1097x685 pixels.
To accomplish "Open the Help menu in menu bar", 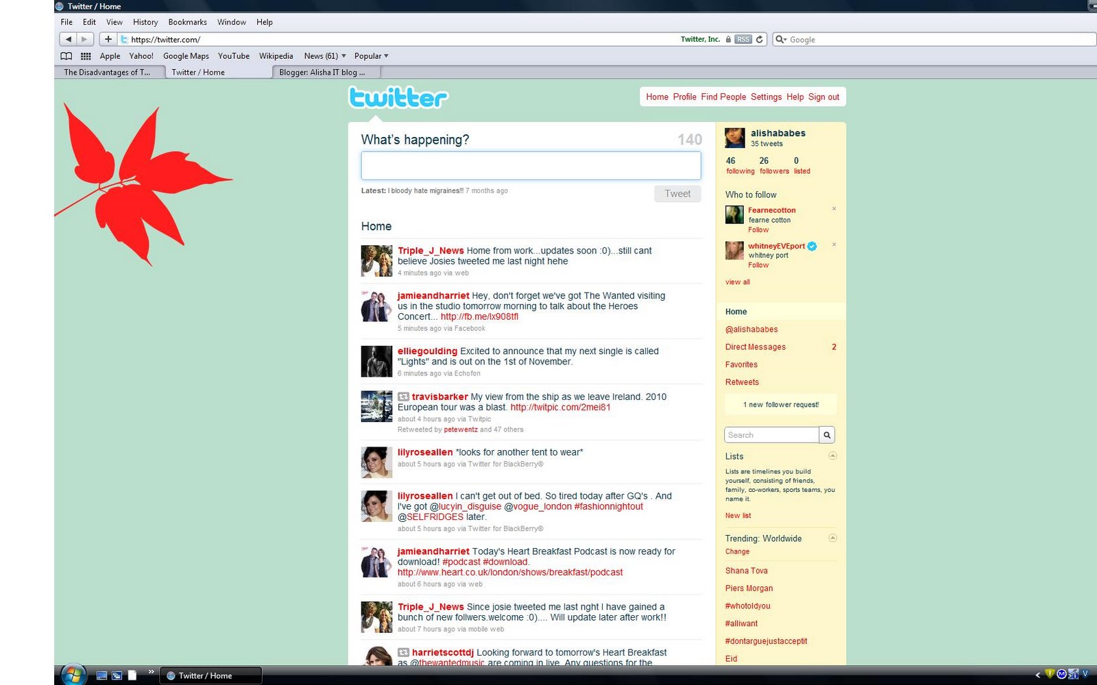I will (x=265, y=22).
